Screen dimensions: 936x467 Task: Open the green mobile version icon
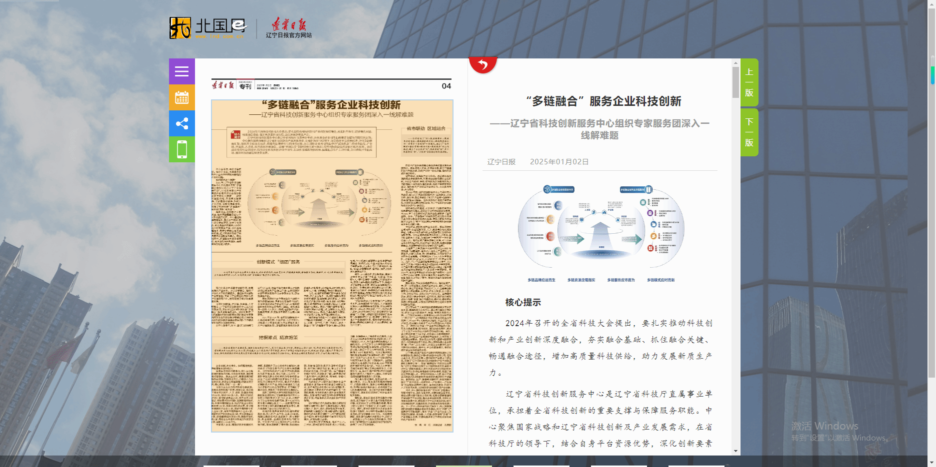pos(181,149)
